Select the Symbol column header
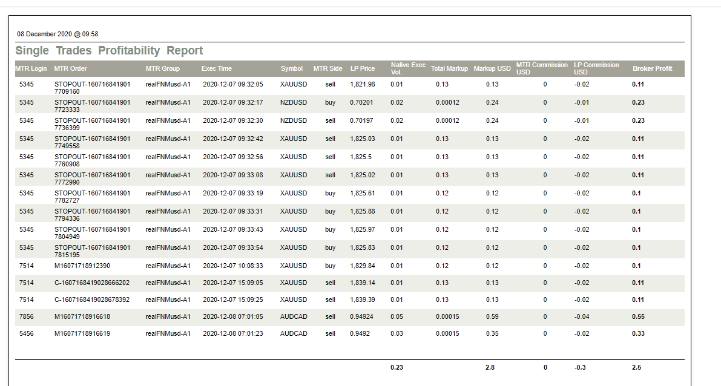Viewport: 721px width, 386px height. click(x=291, y=68)
